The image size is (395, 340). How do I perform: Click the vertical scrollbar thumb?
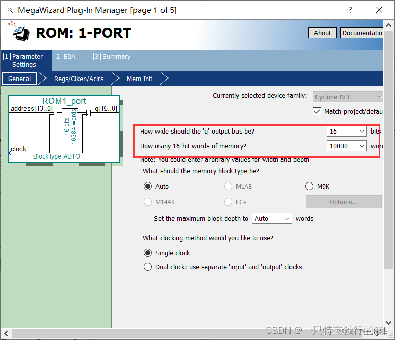pos(388,150)
